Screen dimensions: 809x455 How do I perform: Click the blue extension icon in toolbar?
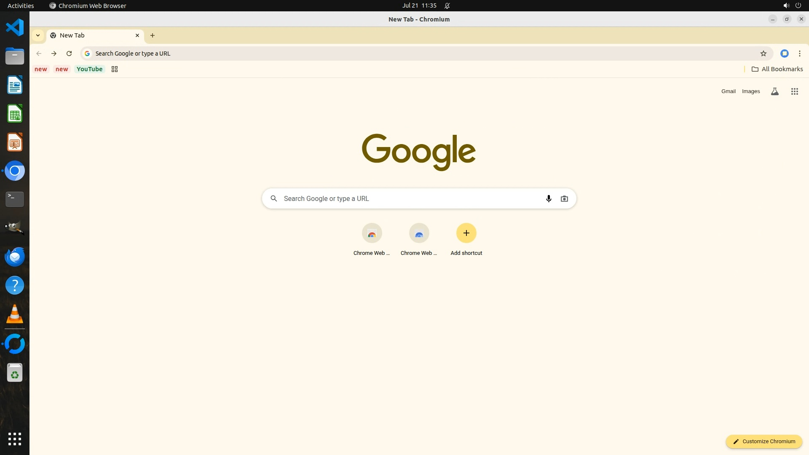point(784,54)
